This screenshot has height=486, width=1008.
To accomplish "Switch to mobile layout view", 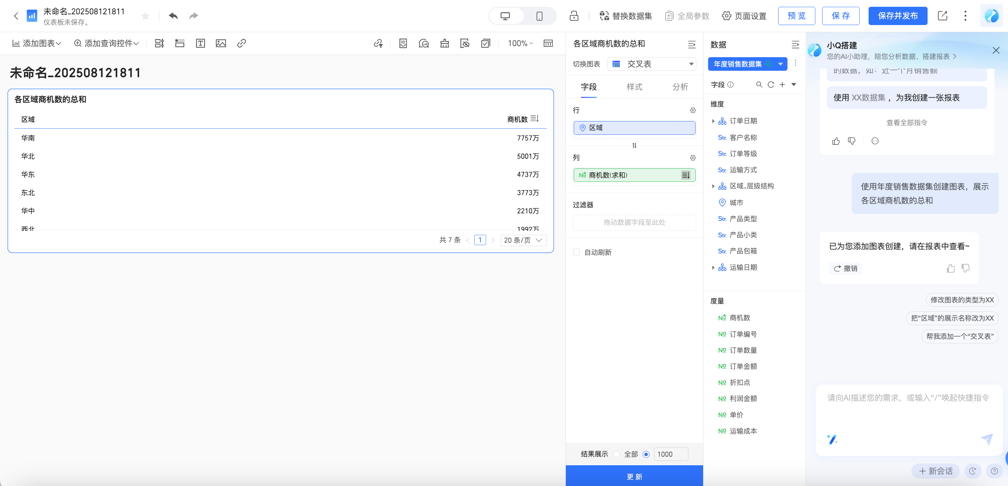I will point(539,16).
